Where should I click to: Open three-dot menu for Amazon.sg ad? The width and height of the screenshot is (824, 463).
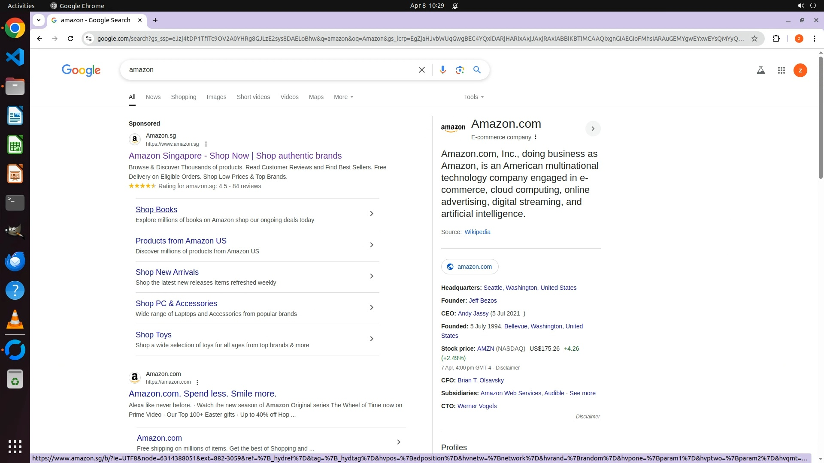click(x=206, y=144)
